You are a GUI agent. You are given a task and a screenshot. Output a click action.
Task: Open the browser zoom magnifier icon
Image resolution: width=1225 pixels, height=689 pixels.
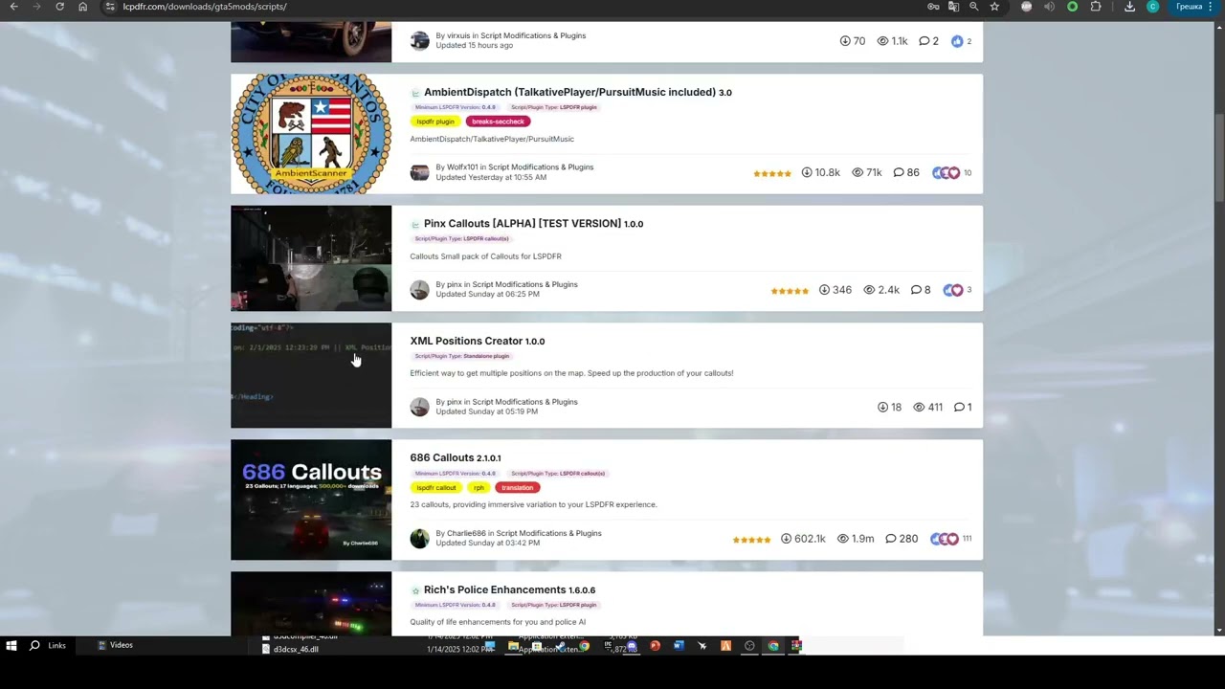tap(973, 7)
